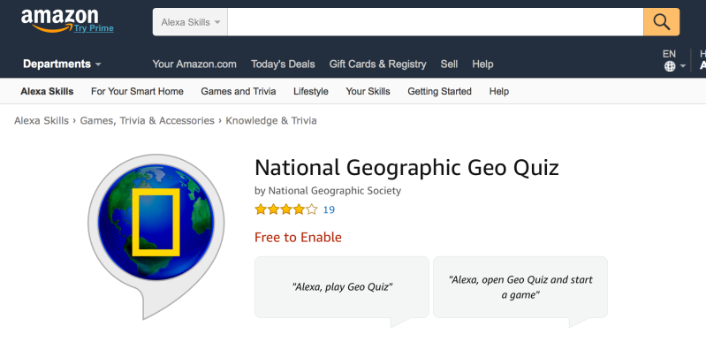Click the four-star rating icons

286,209
